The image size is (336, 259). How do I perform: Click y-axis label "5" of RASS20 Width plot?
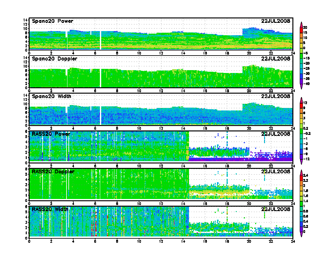[x=26, y=212]
